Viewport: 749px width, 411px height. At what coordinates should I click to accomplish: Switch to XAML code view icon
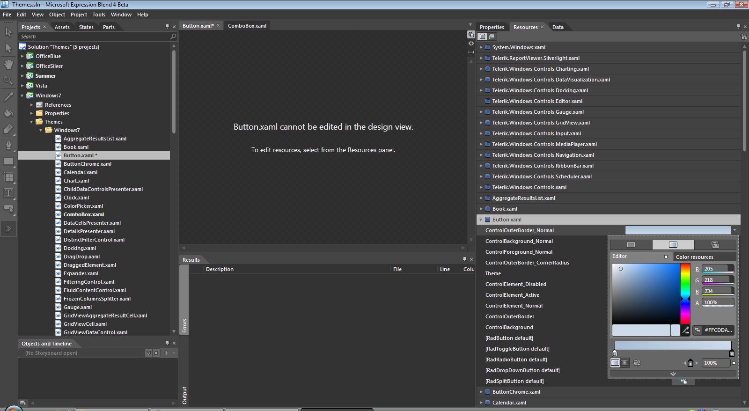coord(471,43)
